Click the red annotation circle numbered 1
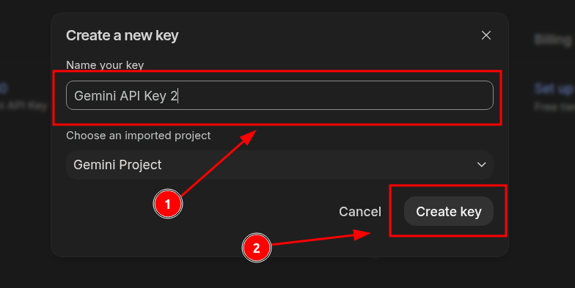This screenshot has height=288, width=575. pos(167,204)
